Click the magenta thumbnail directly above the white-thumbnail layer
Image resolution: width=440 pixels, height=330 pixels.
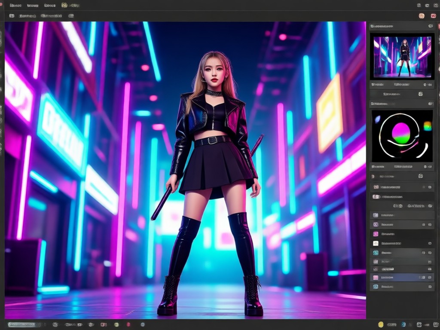[376, 234]
